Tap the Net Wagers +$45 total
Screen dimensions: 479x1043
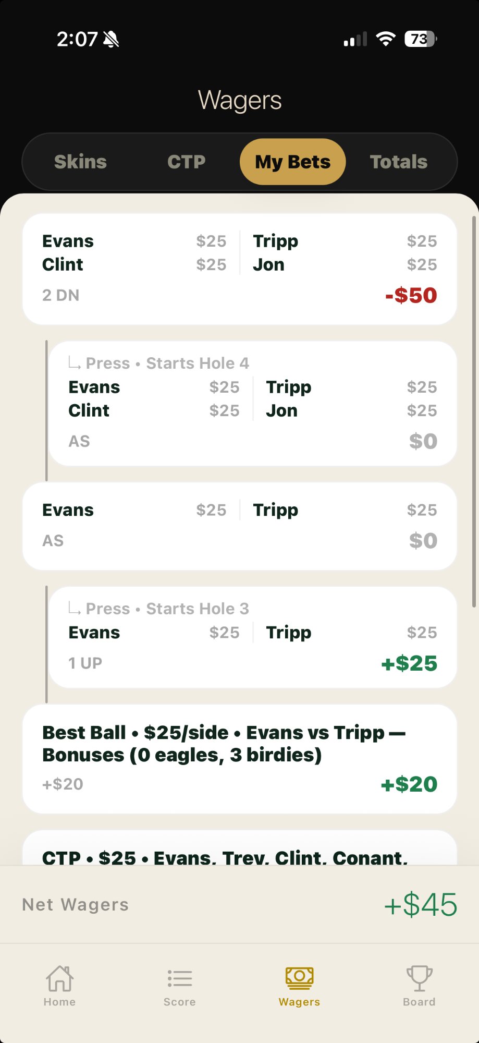(x=420, y=904)
